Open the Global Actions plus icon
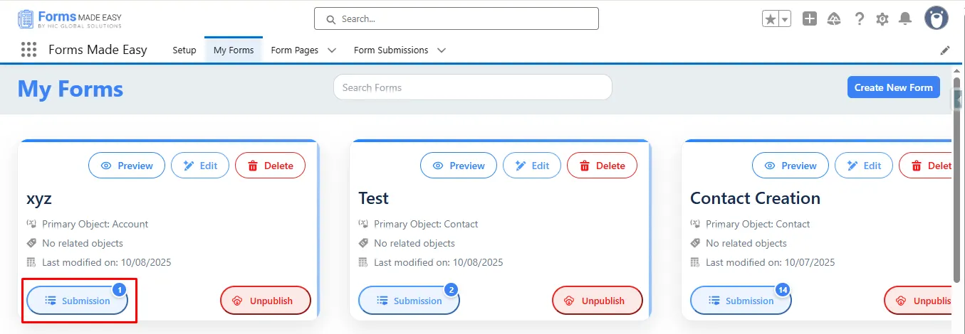Screen dimensions: 965x334 [810, 19]
